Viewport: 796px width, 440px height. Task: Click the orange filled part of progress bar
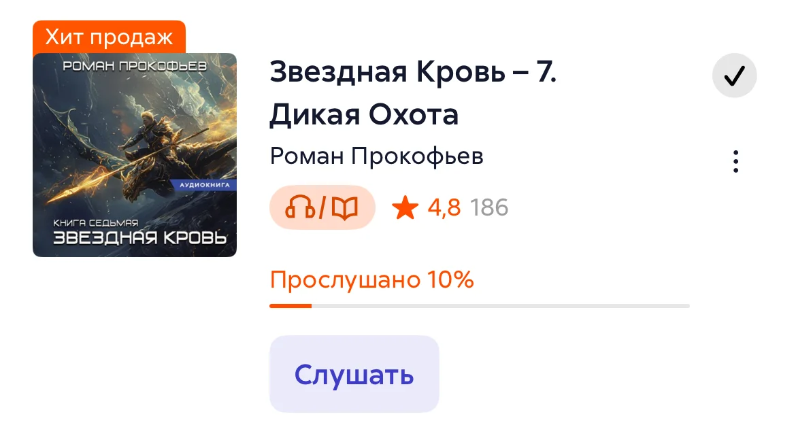point(291,306)
